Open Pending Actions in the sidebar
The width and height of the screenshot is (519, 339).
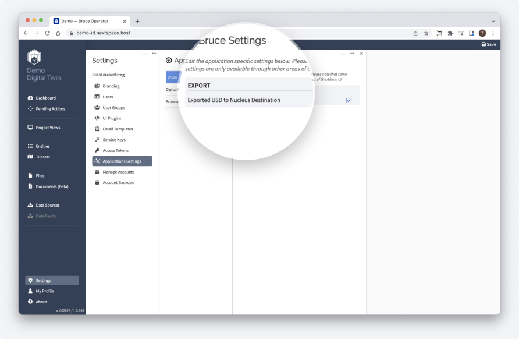click(x=50, y=109)
